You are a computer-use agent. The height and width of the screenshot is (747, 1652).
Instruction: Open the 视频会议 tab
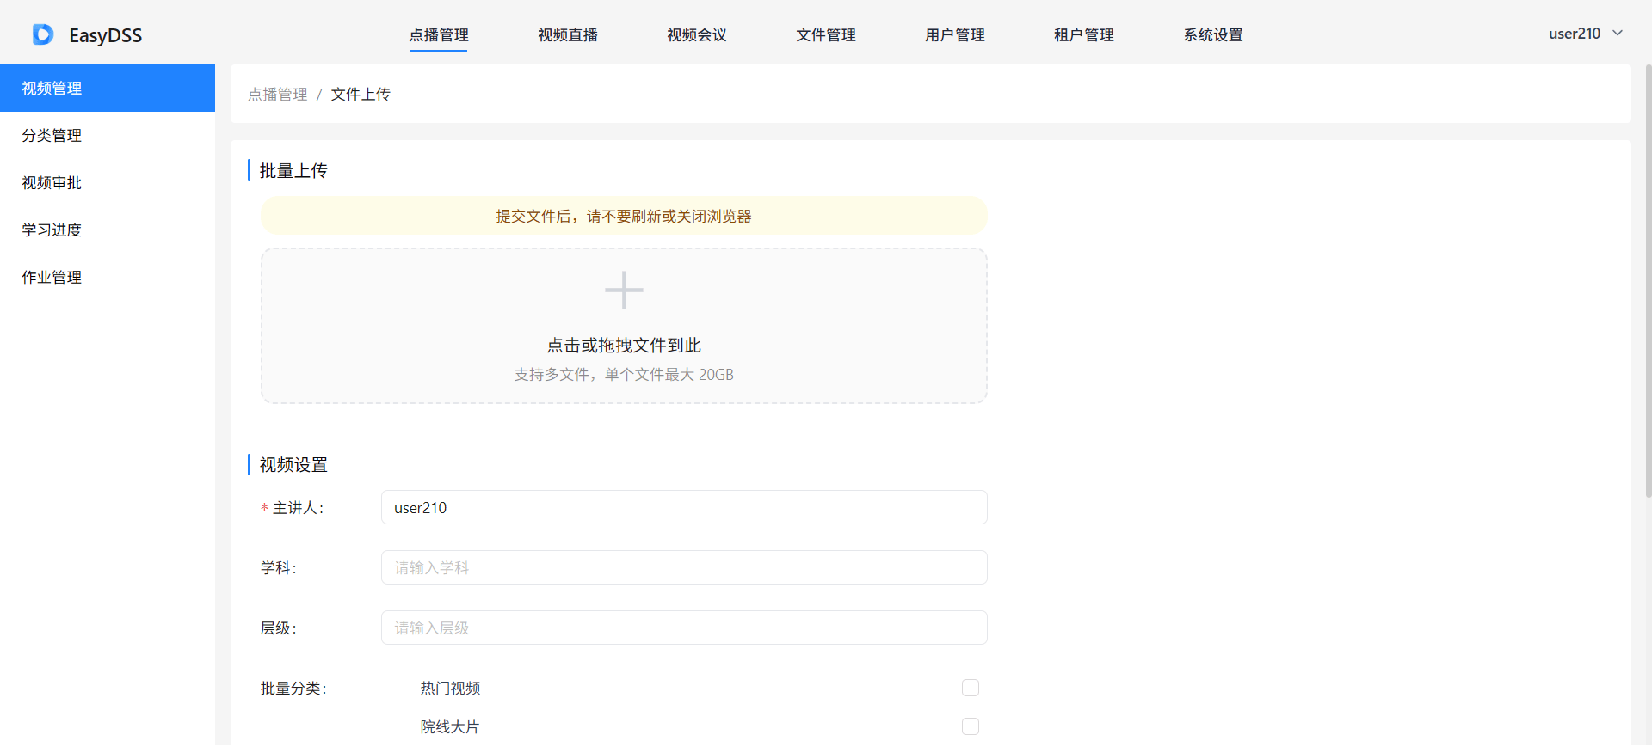click(x=697, y=35)
